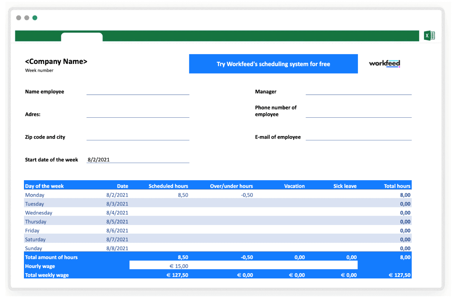Click the date cell 8/8/2021
This screenshot has height=302, width=454.
[x=117, y=249]
